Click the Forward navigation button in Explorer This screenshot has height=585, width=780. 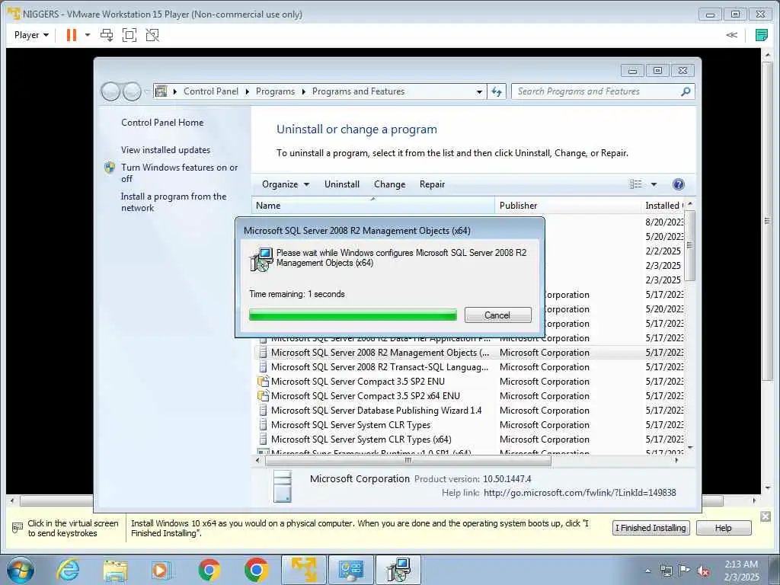(x=132, y=91)
